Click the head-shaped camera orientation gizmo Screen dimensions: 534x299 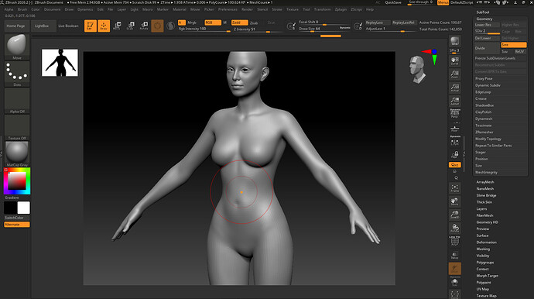coord(417,70)
